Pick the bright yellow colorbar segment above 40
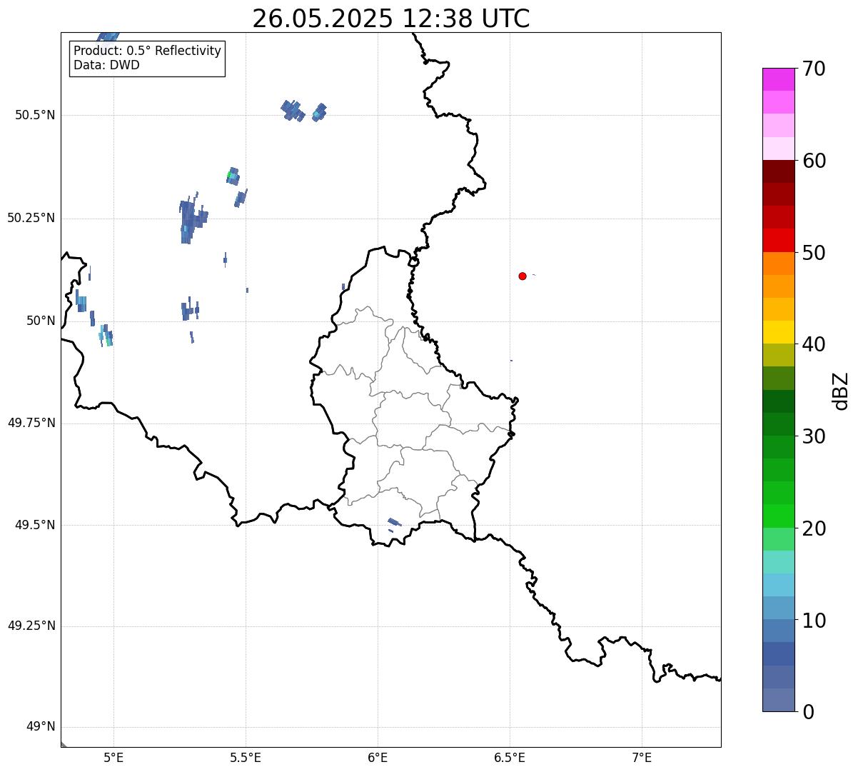858x772 pixels. [778, 332]
